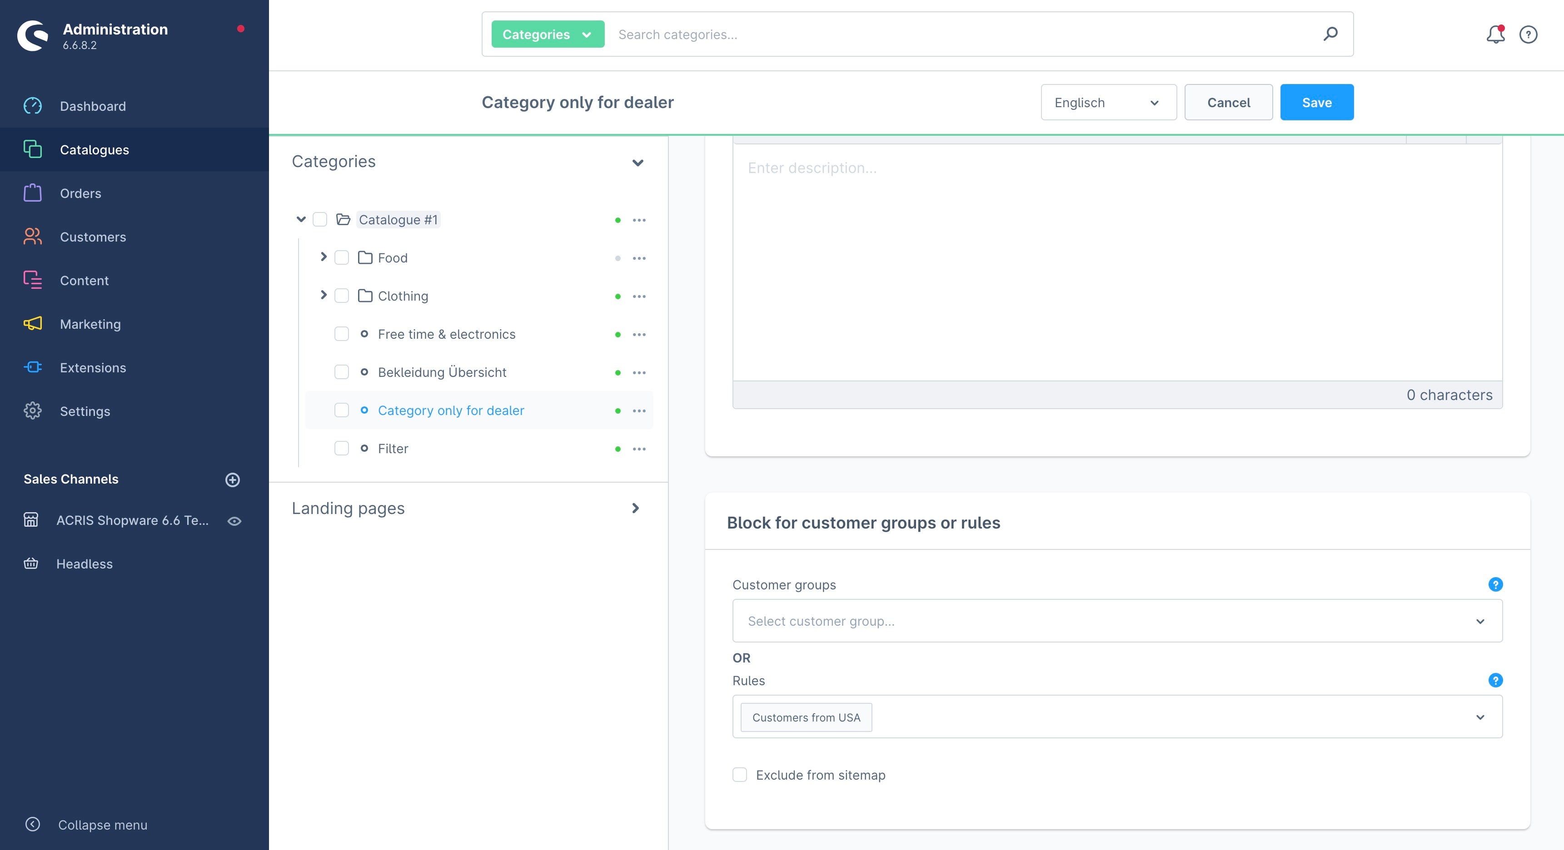
Task: Open the Dashboard gauge icon
Action: [33, 106]
